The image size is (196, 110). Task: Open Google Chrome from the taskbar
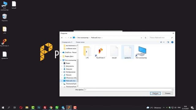[x=51, y=107]
